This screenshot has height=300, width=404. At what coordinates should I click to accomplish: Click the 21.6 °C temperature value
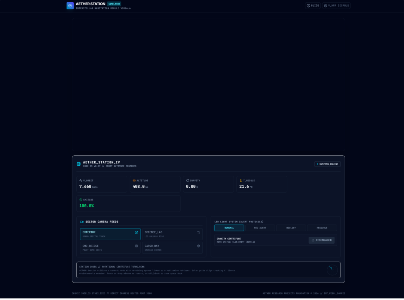click(x=246, y=187)
